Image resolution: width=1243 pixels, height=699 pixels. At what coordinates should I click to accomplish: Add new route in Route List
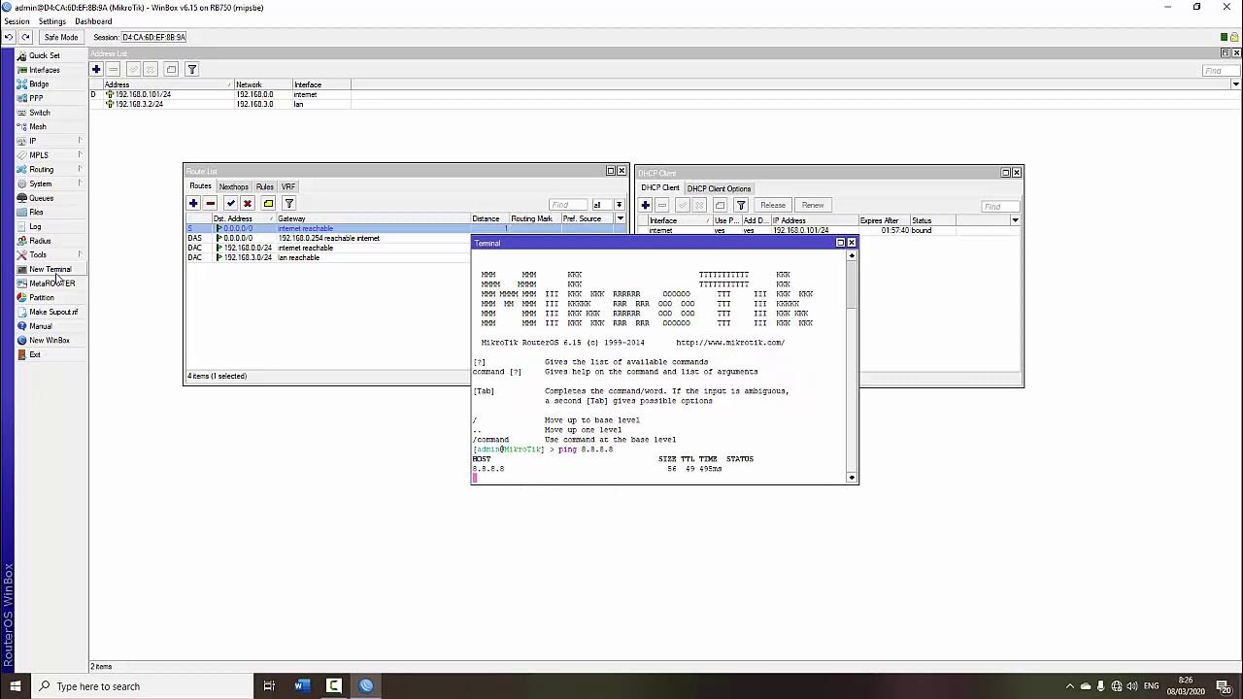point(193,203)
